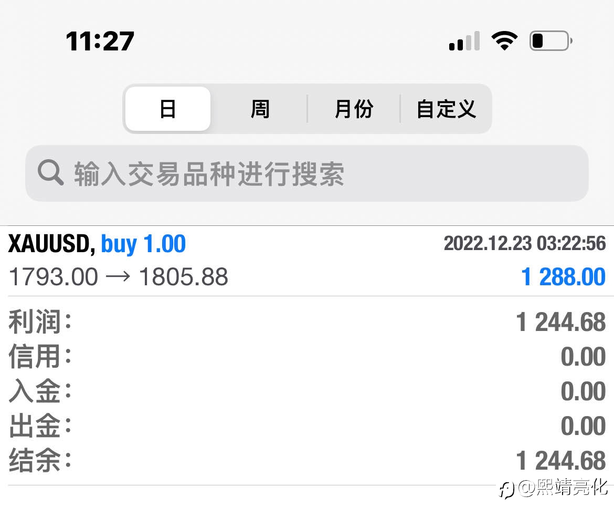Tap the cellular signal bars icon
This screenshot has width=614, height=518.
coord(464,41)
